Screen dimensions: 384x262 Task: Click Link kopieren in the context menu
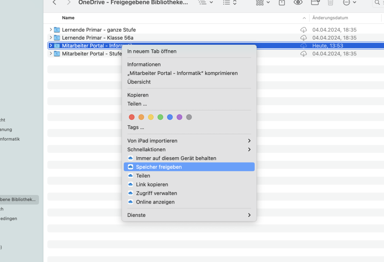151,184
